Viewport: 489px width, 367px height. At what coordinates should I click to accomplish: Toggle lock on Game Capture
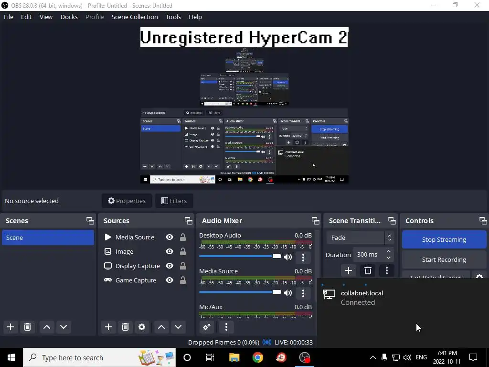coord(183,280)
